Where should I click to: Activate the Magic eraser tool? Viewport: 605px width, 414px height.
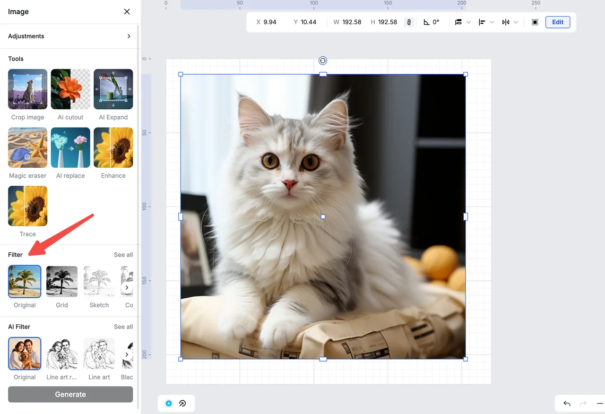[27, 147]
